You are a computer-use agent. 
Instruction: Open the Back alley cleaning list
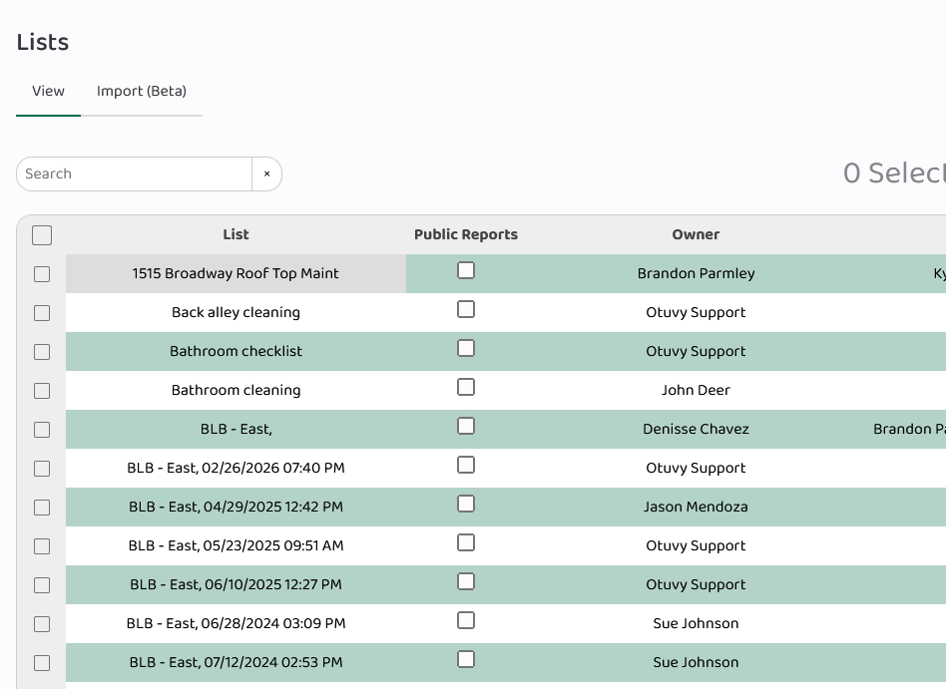coord(236,312)
